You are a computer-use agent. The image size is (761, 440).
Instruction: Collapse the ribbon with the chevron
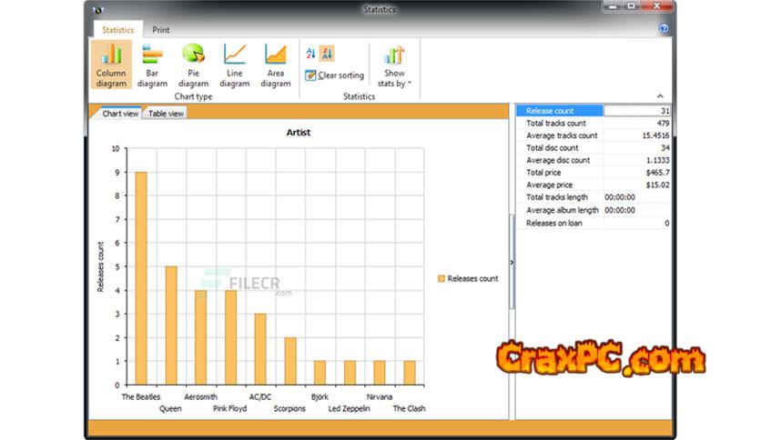click(x=660, y=96)
